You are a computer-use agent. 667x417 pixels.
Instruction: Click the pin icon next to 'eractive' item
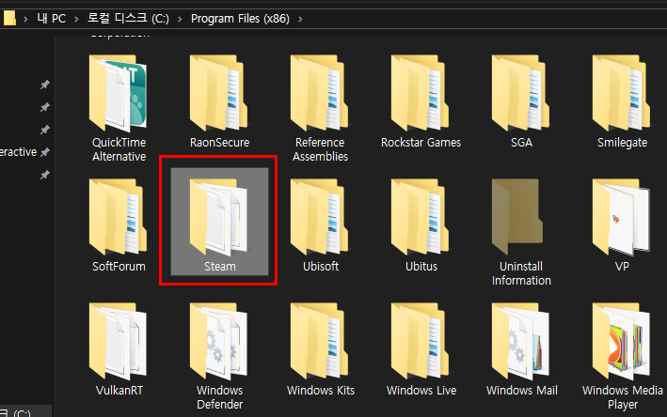pos(44,151)
